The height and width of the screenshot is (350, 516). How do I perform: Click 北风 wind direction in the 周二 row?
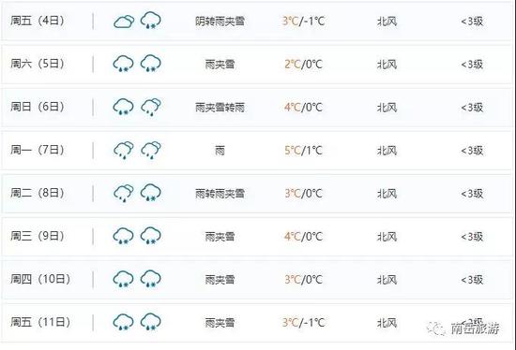click(x=387, y=194)
